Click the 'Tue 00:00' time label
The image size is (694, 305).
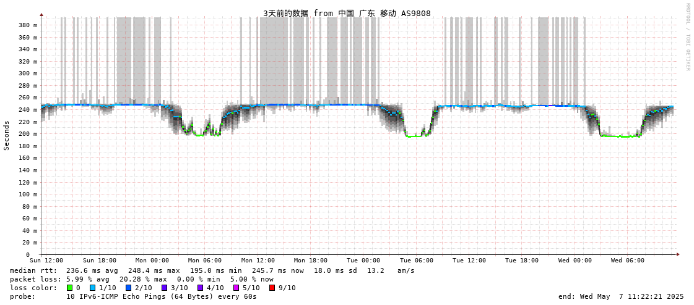point(363,261)
